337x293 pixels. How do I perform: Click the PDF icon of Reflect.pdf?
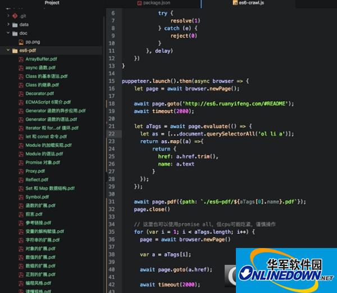tap(21, 180)
